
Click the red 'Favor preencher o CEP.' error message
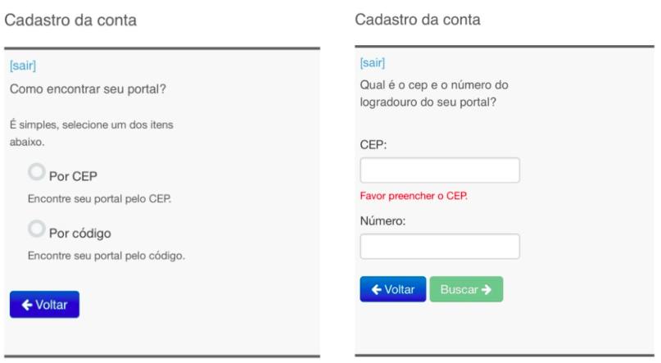click(414, 196)
